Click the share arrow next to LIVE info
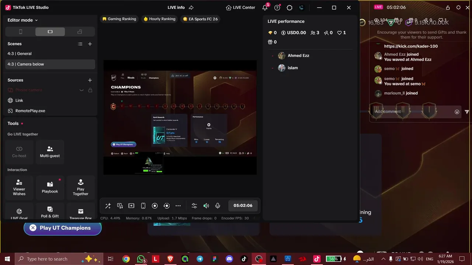 191,7
